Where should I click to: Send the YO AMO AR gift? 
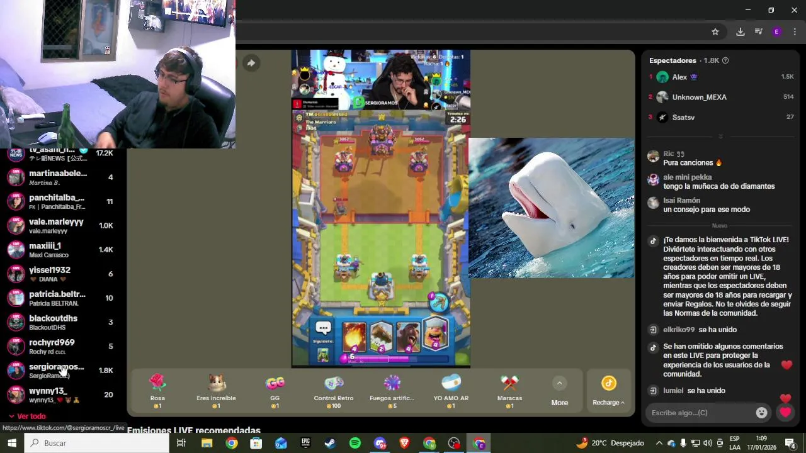[x=451, y=391]
